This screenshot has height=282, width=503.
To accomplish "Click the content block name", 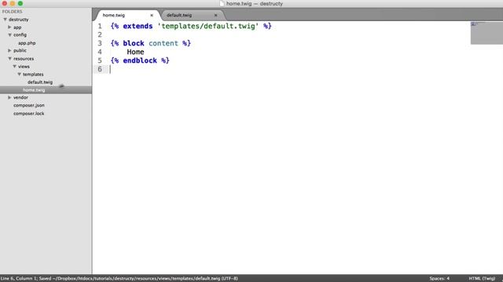I will pos(163,43).
